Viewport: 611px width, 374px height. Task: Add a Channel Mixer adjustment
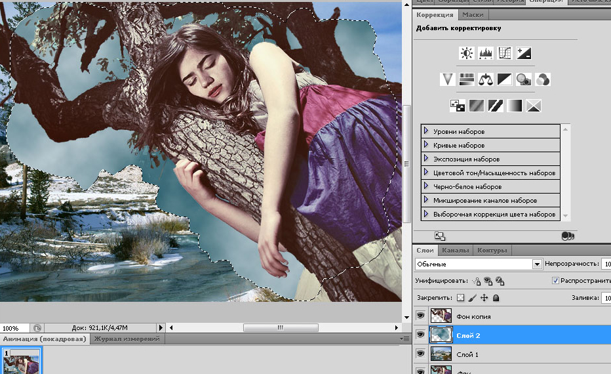pos(543,79)
